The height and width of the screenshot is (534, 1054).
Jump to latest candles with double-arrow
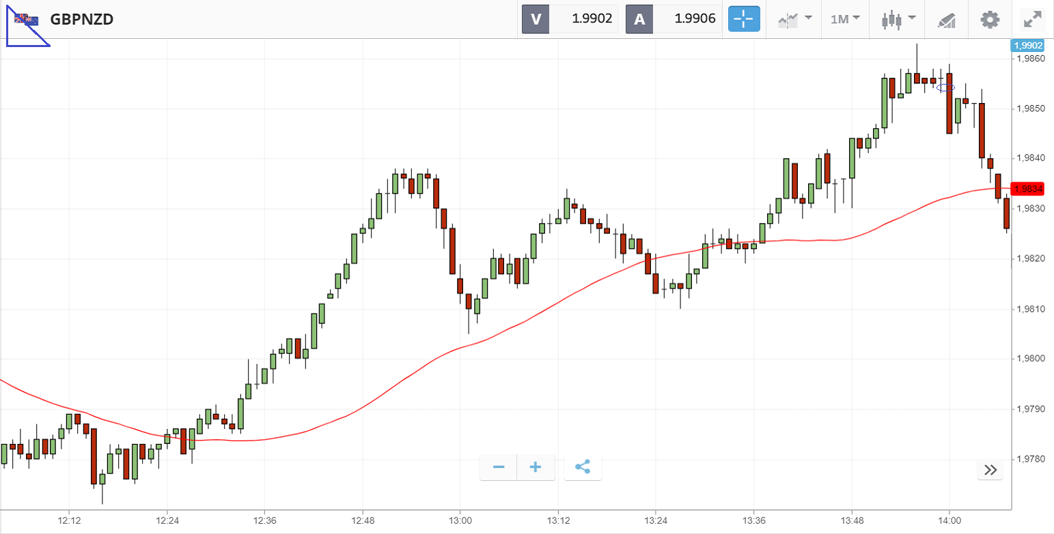pos(990,470)
